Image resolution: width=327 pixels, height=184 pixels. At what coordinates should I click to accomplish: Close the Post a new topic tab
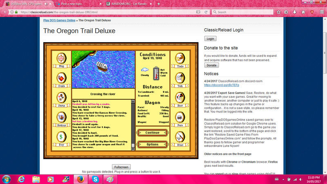(101, 4)
